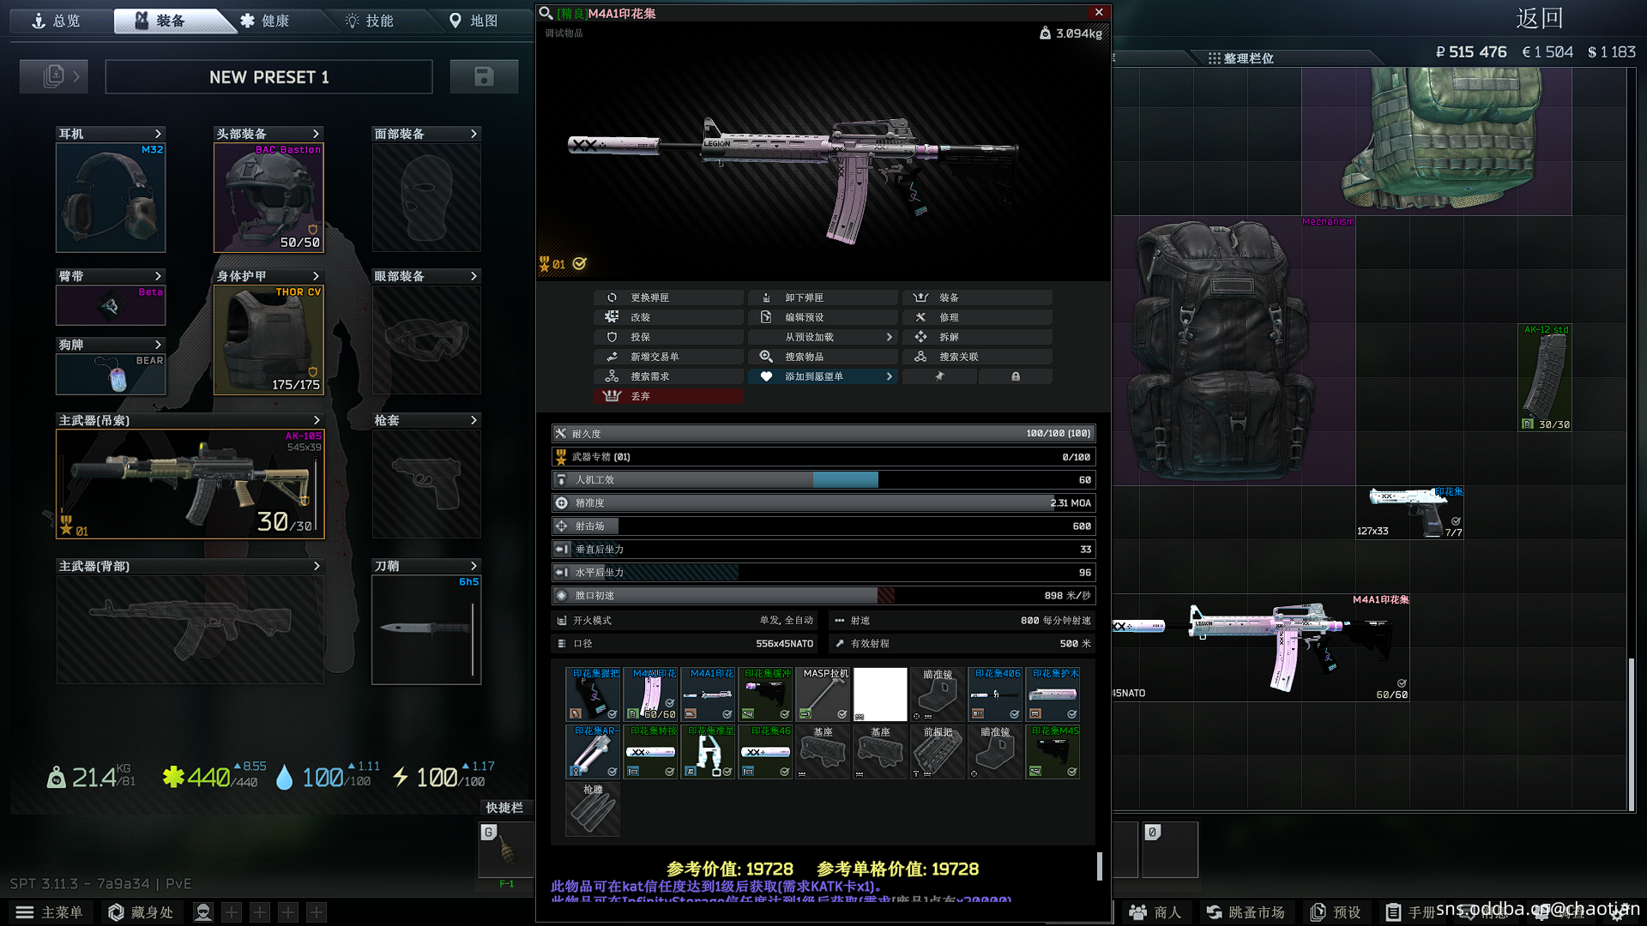The height and width of the screenshot is (926, 1647).
Task: Click the MASP拉机 charging handle slot
Action: tap(823, 694)
